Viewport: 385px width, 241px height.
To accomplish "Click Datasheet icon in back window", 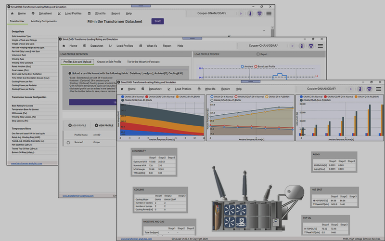I will coord(33,13).
